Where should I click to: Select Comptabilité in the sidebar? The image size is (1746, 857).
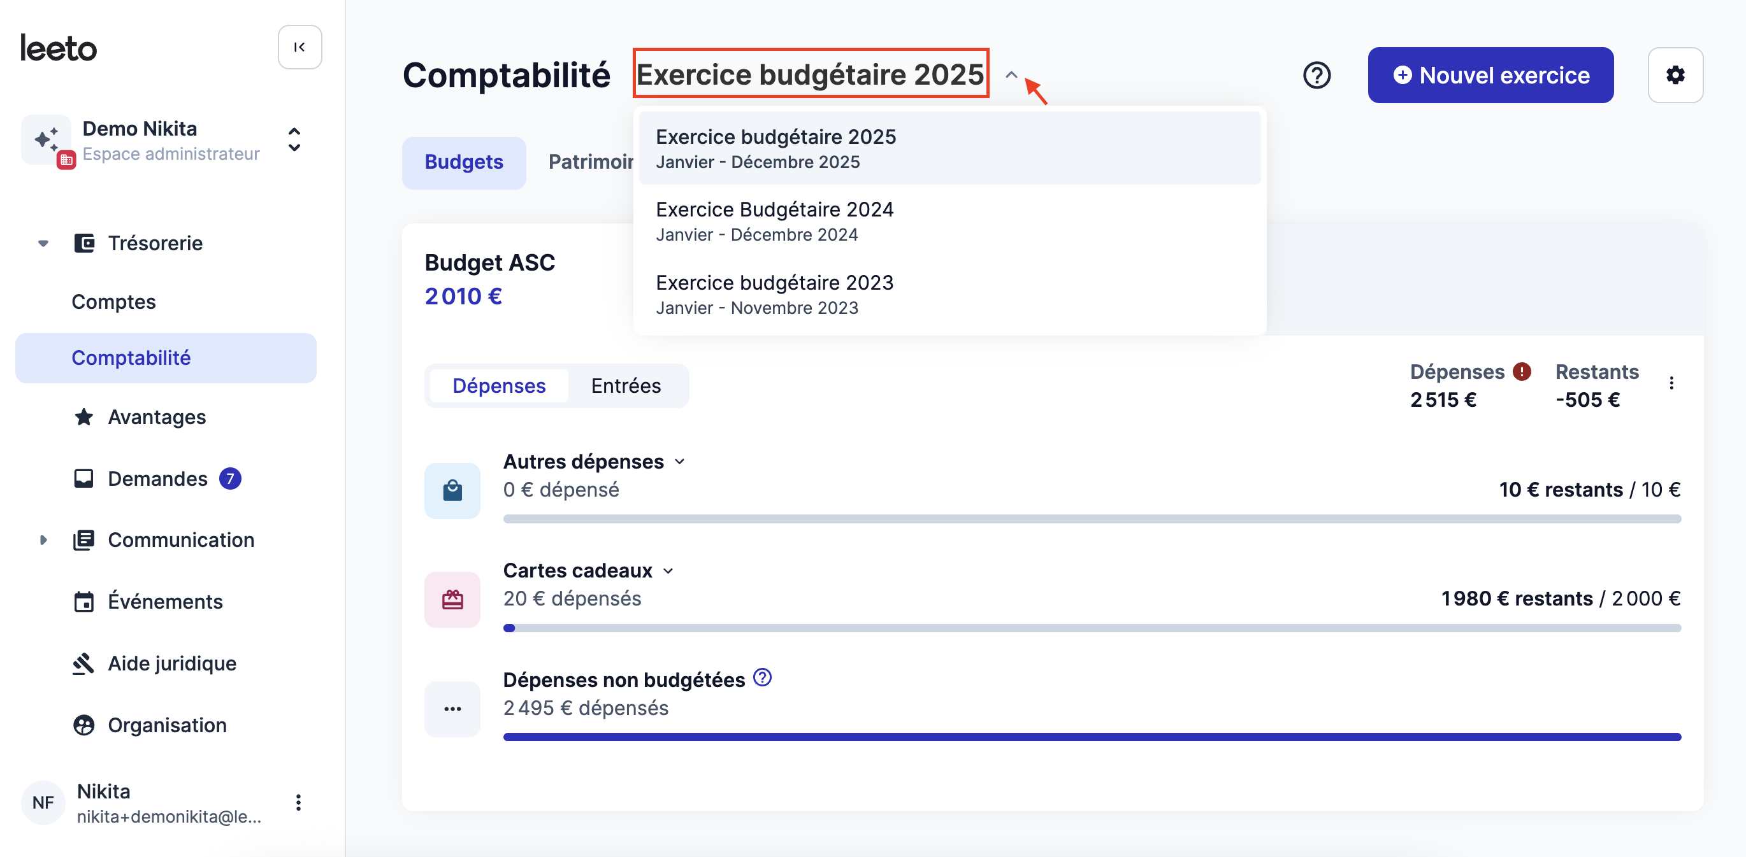coord(166,358)
